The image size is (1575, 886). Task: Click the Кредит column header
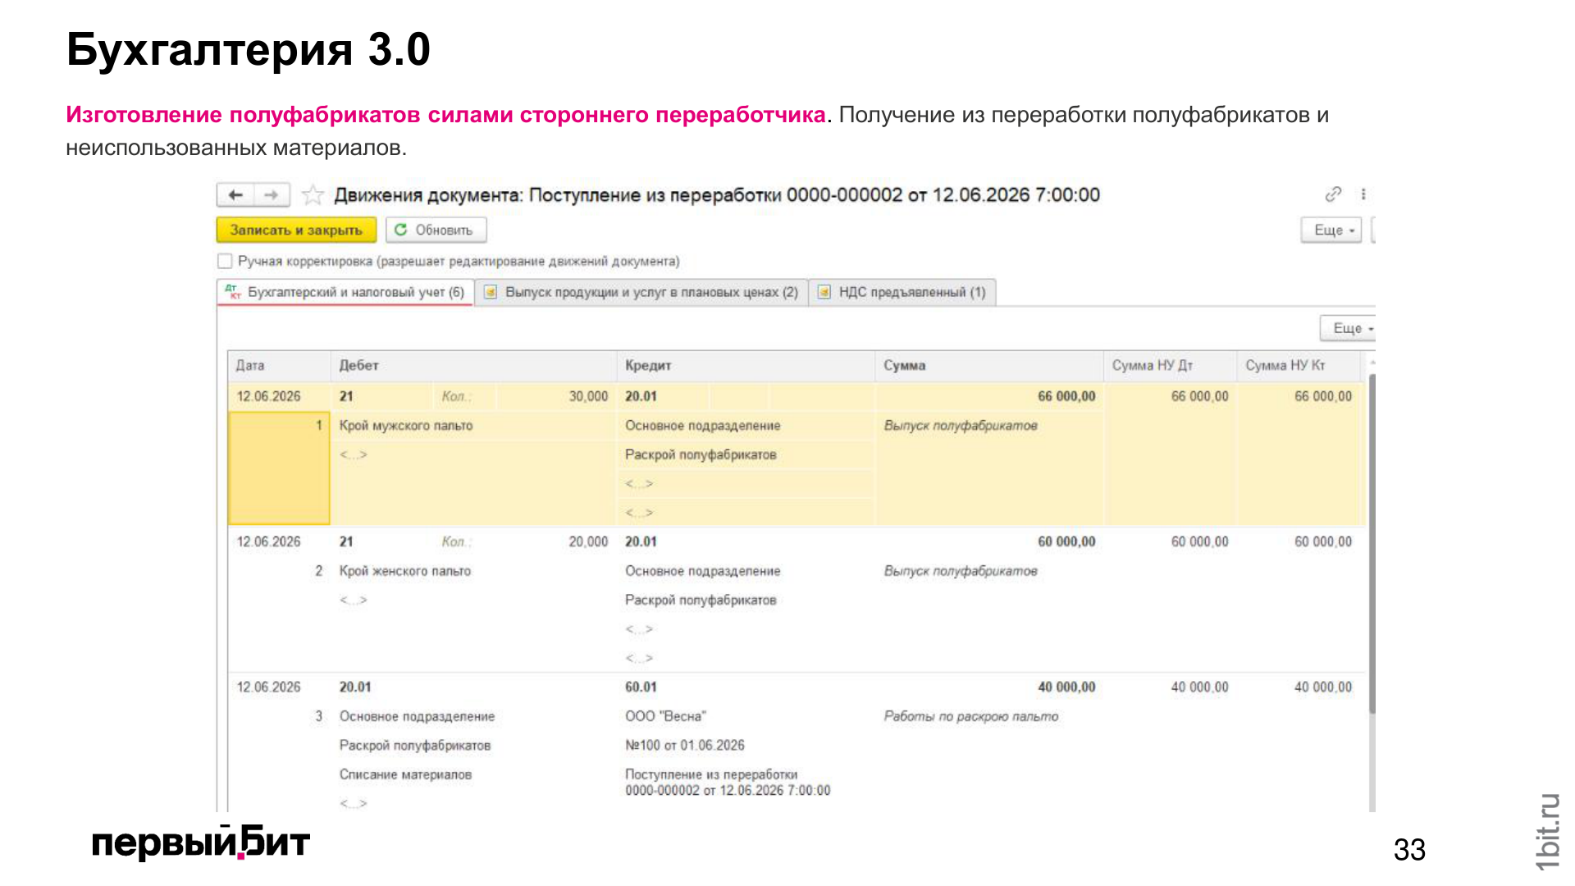click(746, 366)
